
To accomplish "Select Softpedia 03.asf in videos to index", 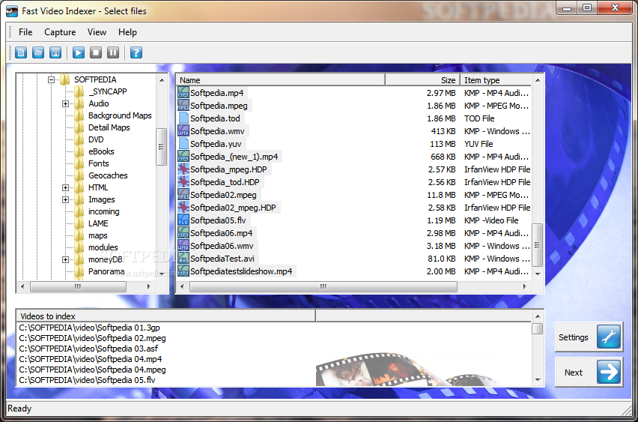I will [x=88, y=349].
